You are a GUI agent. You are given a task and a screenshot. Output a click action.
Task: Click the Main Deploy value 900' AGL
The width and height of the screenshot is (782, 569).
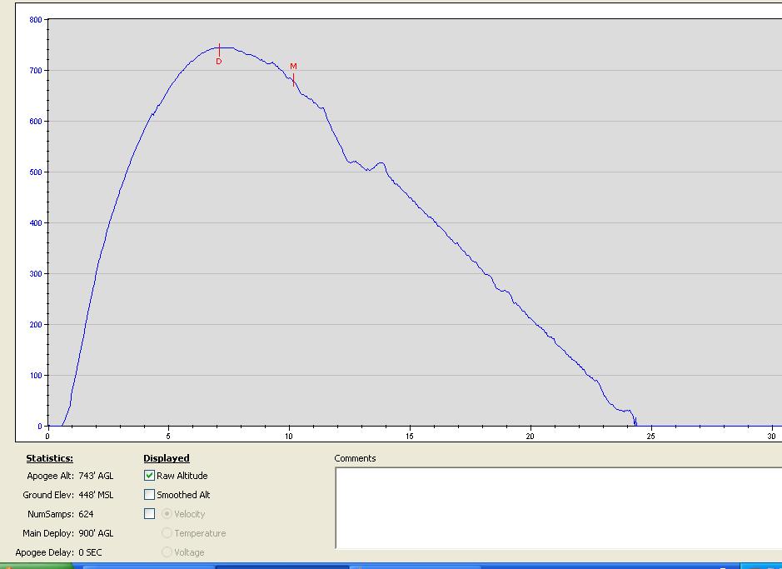tap(96, 533)
